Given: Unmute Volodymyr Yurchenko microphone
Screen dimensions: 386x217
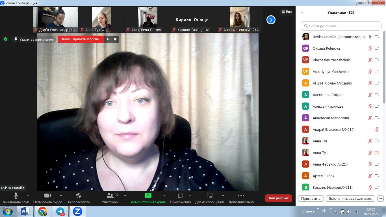Looking at the screenshot, I should point(370,71).
